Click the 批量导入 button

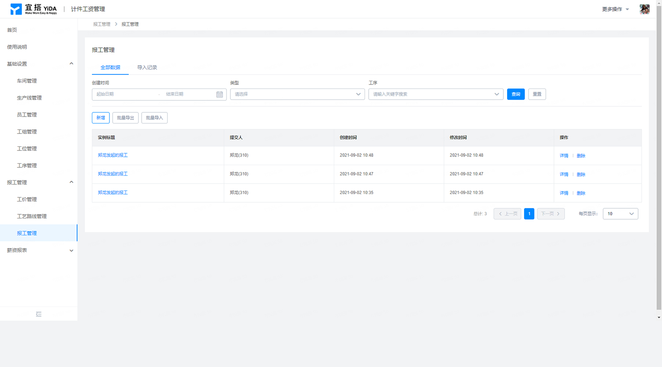pos(154,118)
